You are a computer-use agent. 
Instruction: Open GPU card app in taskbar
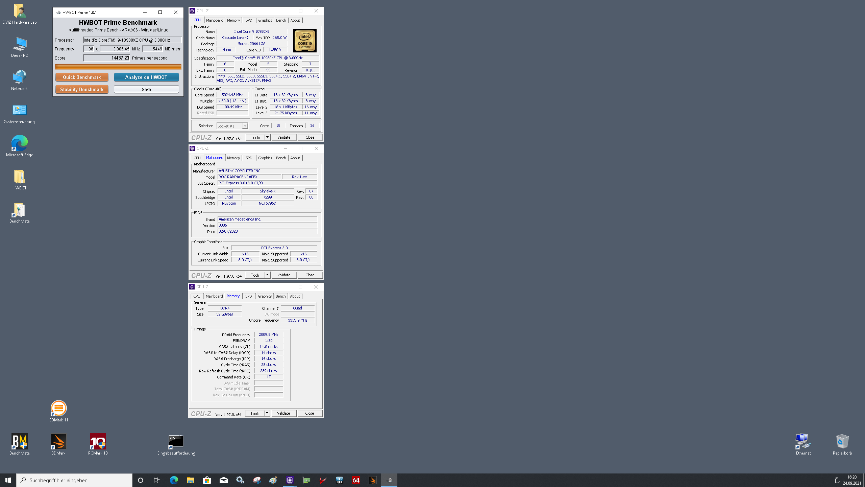[306, 480]
